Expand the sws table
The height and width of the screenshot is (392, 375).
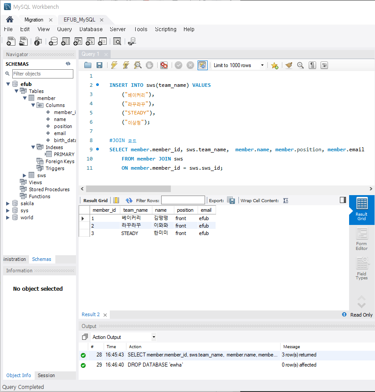point(25,175)
